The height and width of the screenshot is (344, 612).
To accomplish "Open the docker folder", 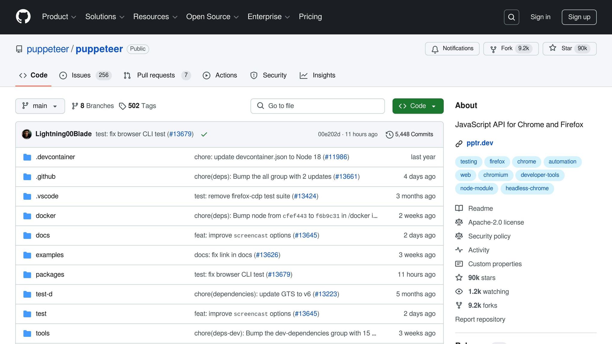I will click(46, 216).
